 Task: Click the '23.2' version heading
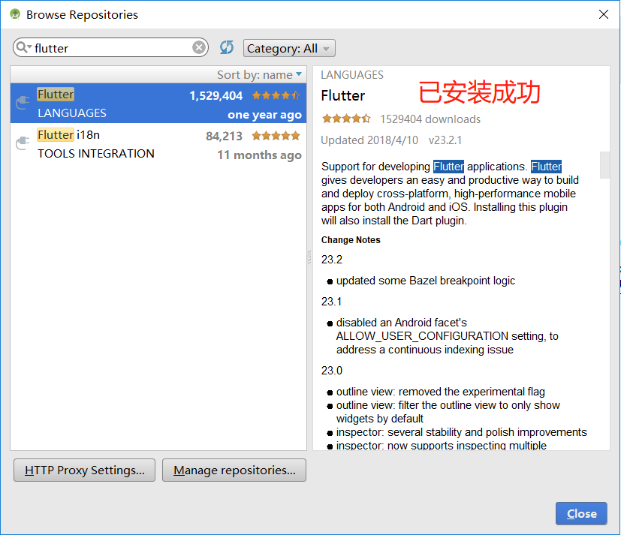[331, 260]
